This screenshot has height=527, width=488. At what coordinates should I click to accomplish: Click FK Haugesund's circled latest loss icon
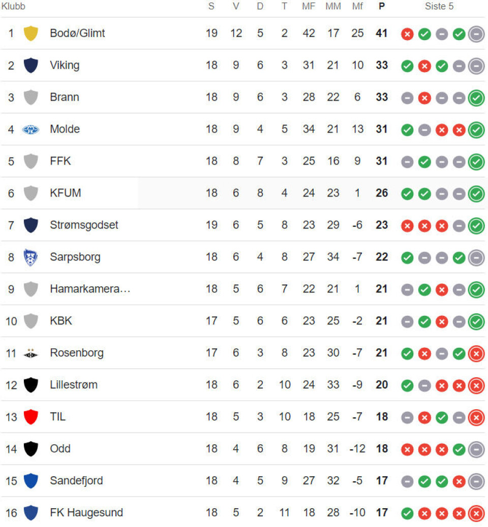[x=476, y=513]
